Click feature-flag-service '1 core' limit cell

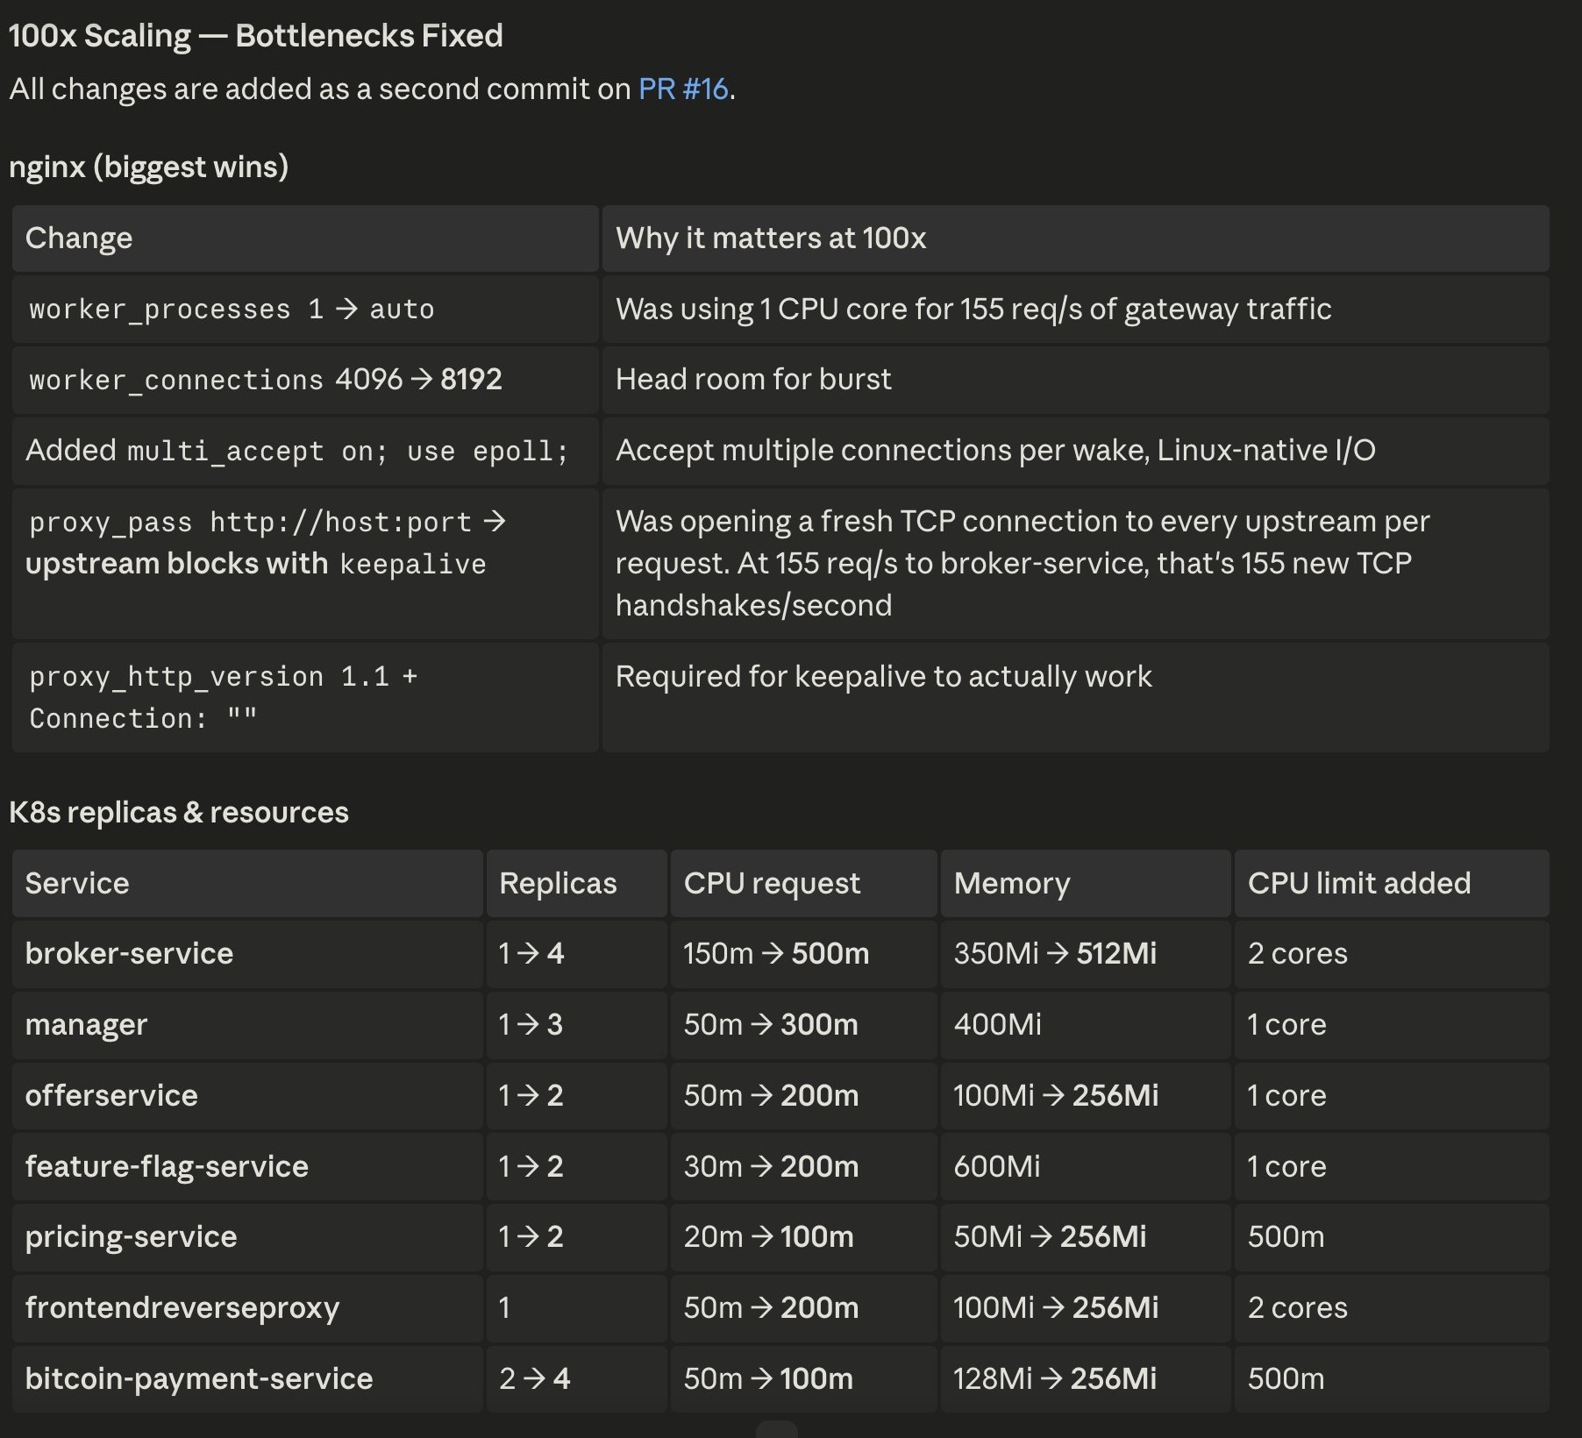pyautogui.click(x=1392, y=1167)
